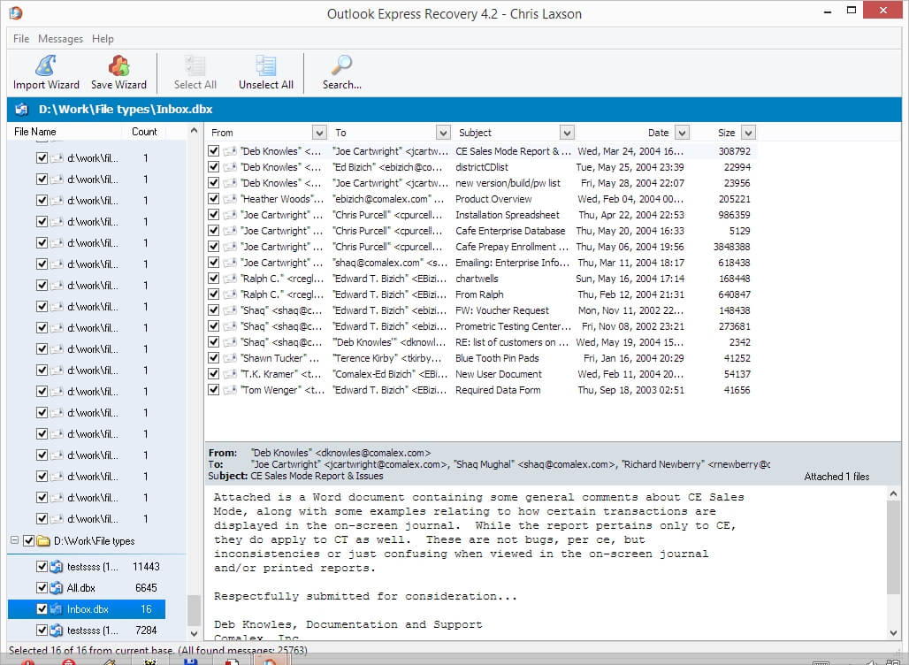Click the database icon beside All.dbx
This screenshot has height=665, width=909.
click(x=57, y=588)
